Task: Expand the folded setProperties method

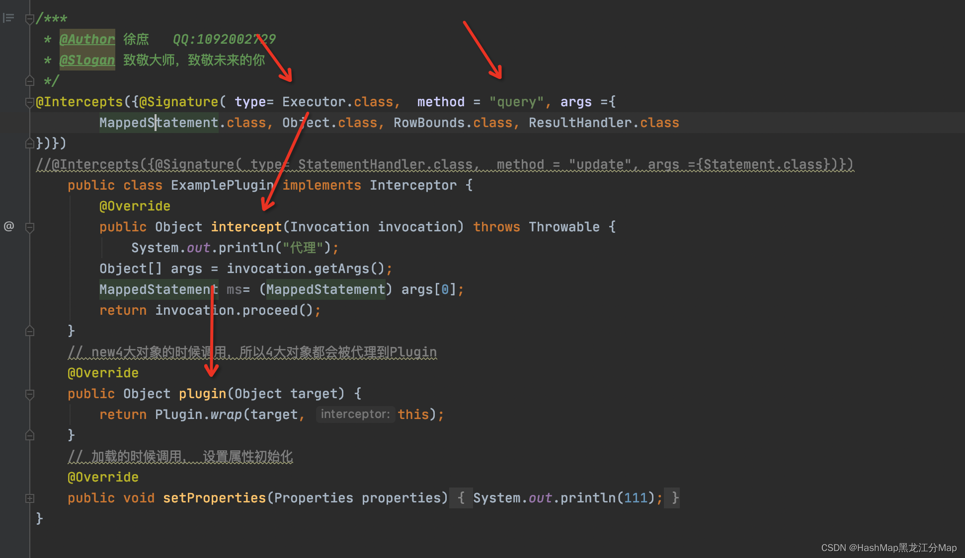Action: pyautogui.click(x=30, y=498)
